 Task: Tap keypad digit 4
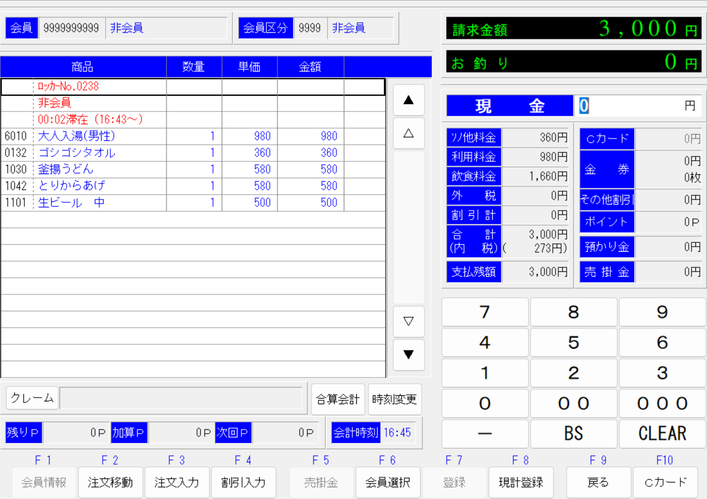(x=485, y=343)
